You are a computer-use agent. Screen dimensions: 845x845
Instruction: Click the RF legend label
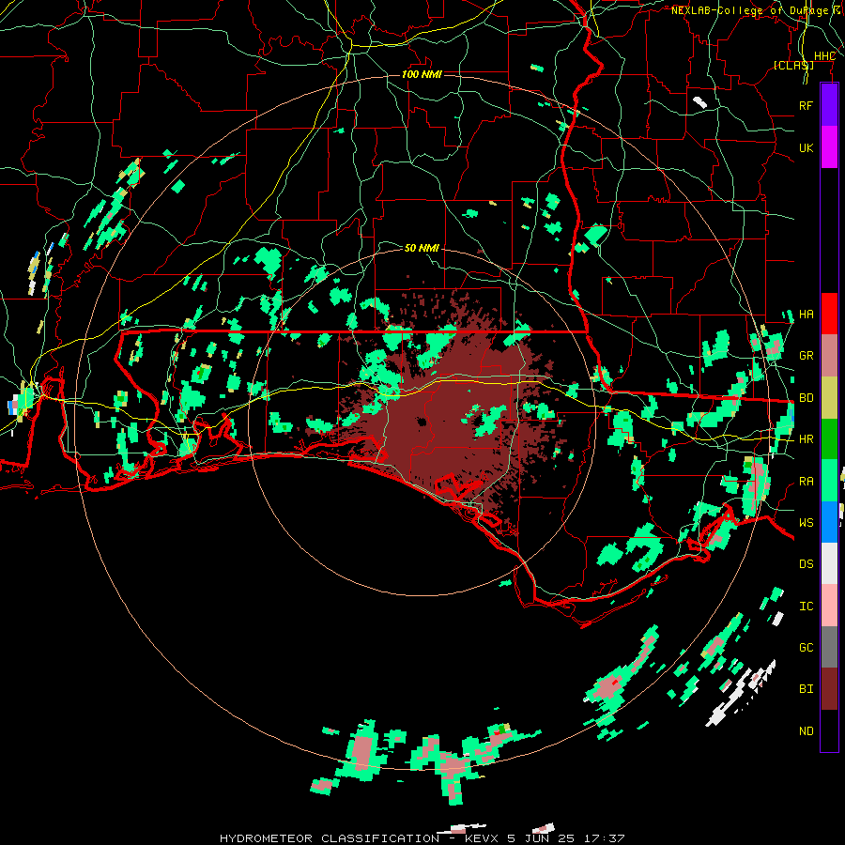coord(807,105)
